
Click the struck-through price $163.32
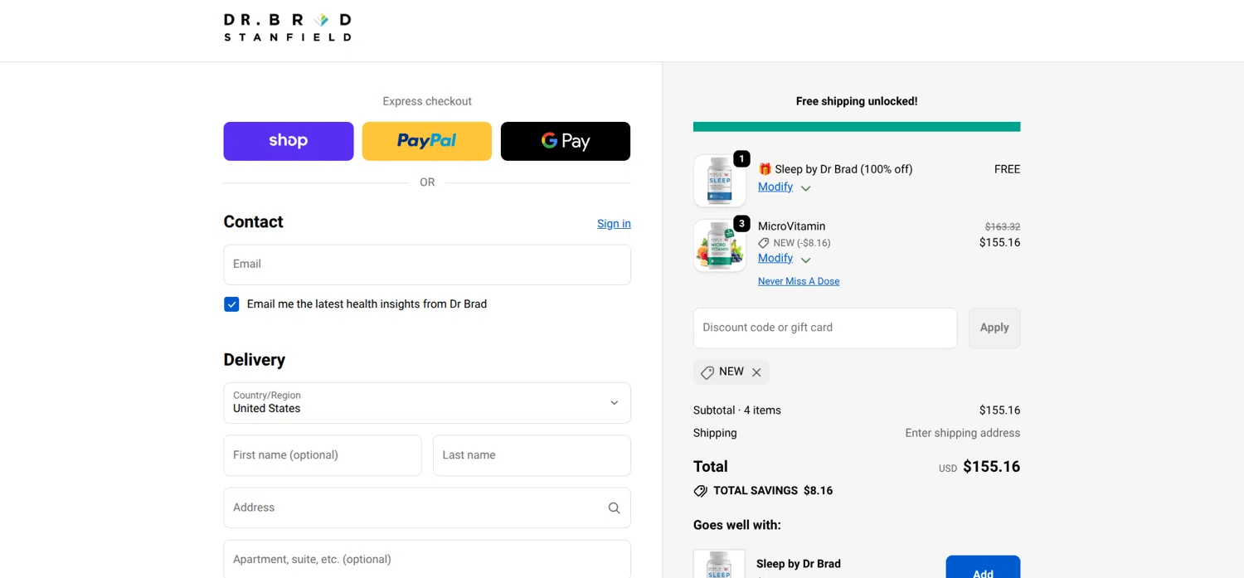click(1002, 226)
